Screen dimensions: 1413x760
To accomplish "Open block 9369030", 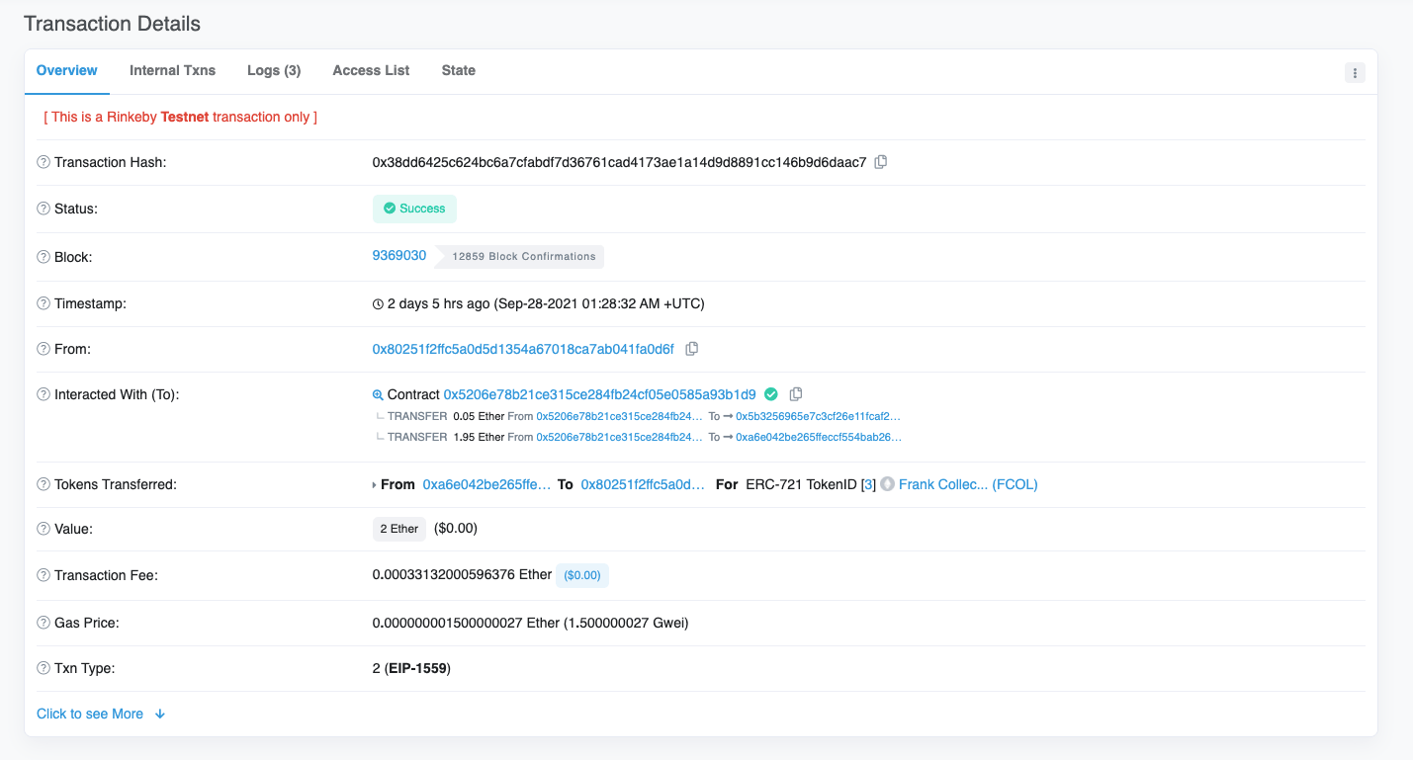I will click(x=398, y=255).
